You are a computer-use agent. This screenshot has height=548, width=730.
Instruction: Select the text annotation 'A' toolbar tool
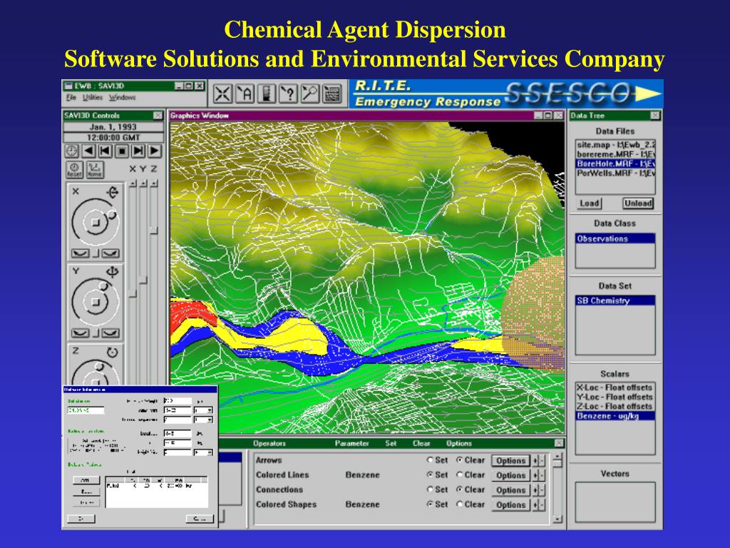[x=245, y=93]
